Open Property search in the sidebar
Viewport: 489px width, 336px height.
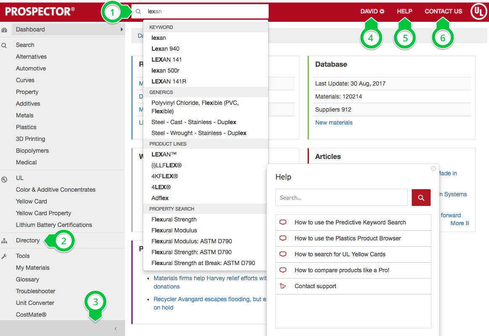(x=27, y=92)
